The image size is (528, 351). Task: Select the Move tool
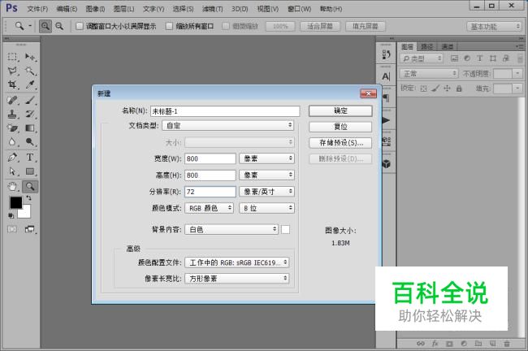click(30, 57)
